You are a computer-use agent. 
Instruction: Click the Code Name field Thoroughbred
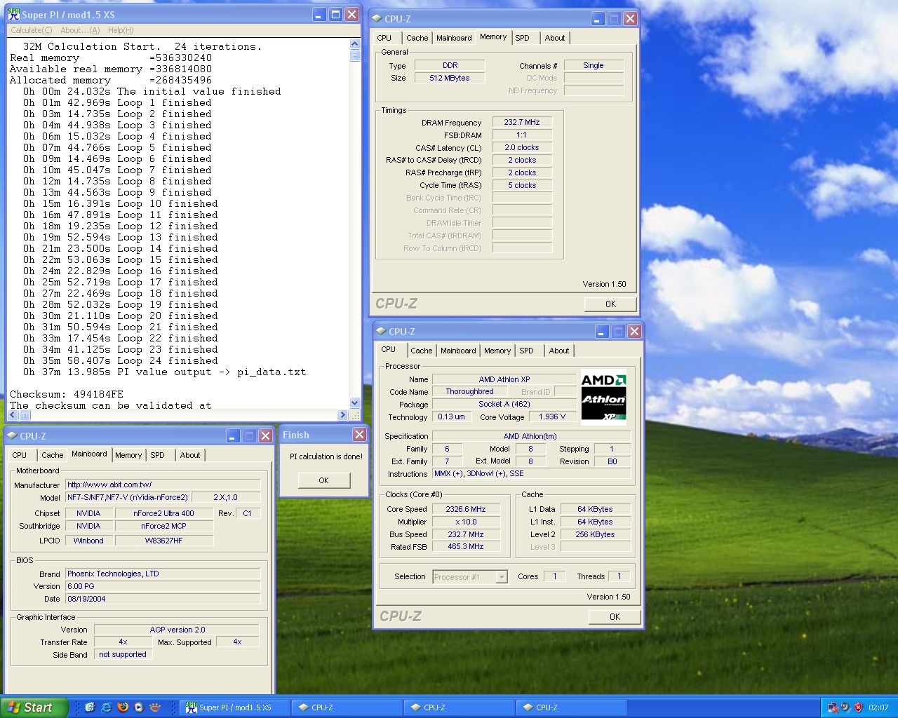click(x=470, y=391)
